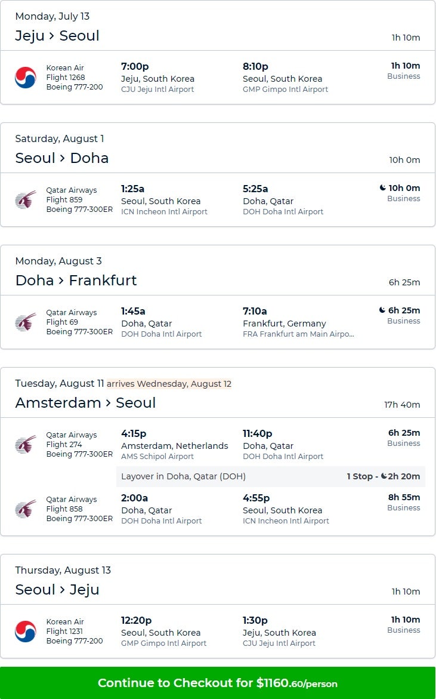Click the 'arrives Wednesday, August 12' notice
436x699 pixels.
click(169, 384)
